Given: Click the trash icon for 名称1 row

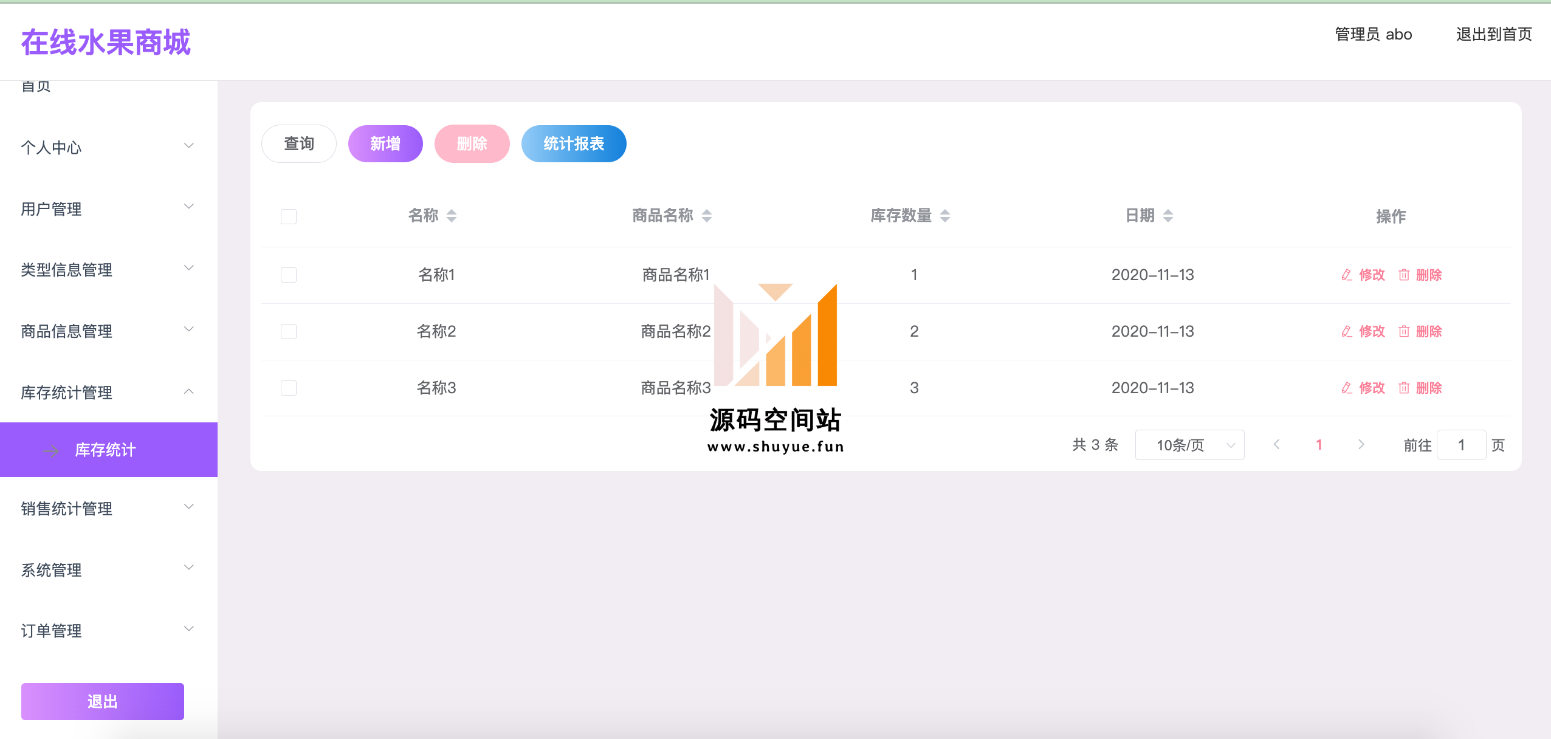Looking at the screenshot, I should (x=1404, y=275).
